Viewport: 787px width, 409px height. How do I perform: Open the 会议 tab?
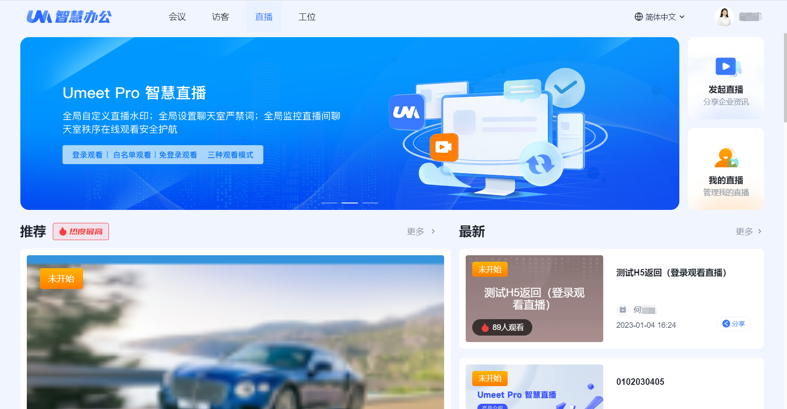[x=177, y=17]
